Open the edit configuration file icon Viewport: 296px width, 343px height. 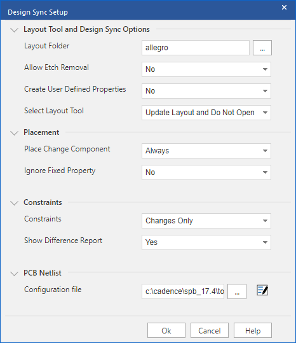(262, 290)
